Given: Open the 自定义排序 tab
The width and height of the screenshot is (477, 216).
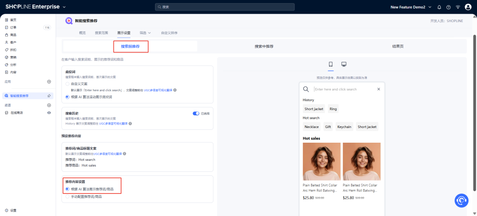Looking at the screenshot, I should [170, 33].
